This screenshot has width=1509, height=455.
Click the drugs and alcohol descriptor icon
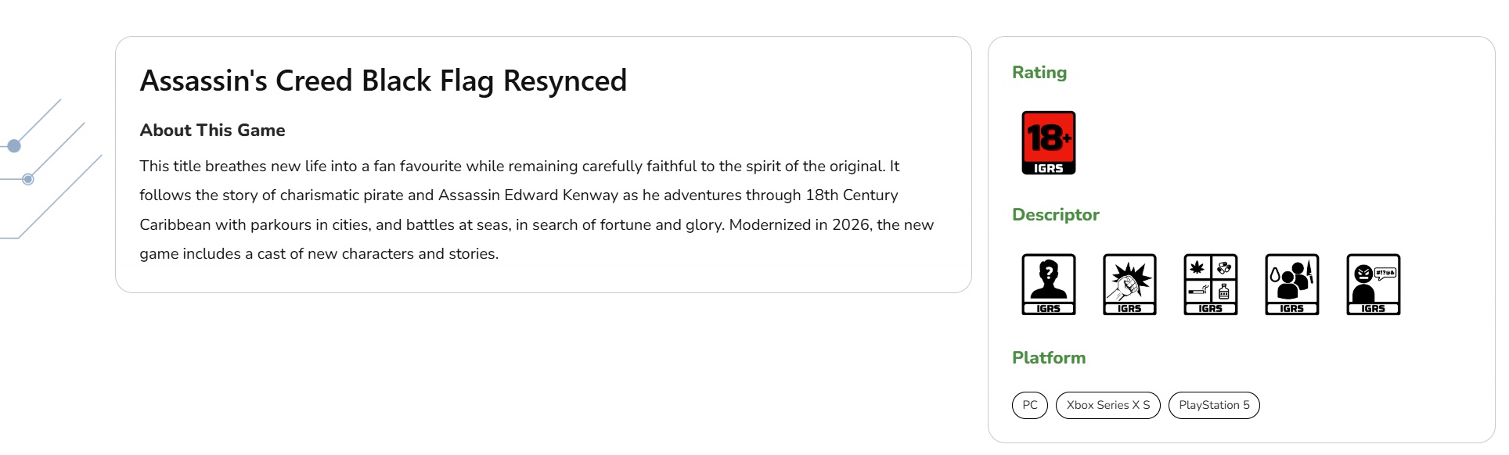(1210, 284)
